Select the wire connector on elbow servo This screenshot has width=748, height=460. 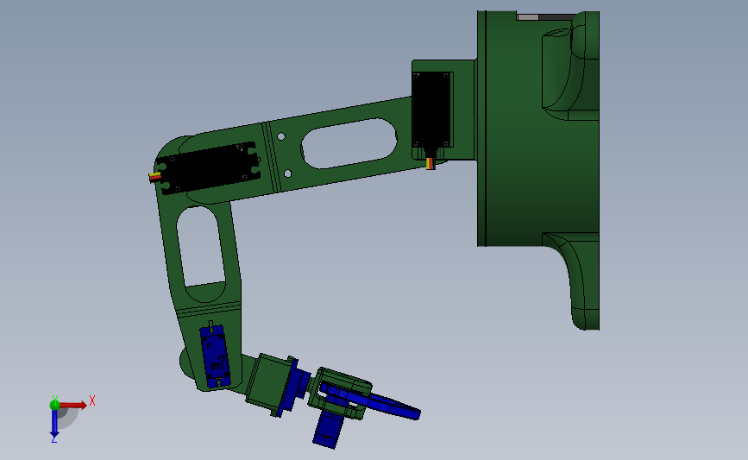coord(154,177)
